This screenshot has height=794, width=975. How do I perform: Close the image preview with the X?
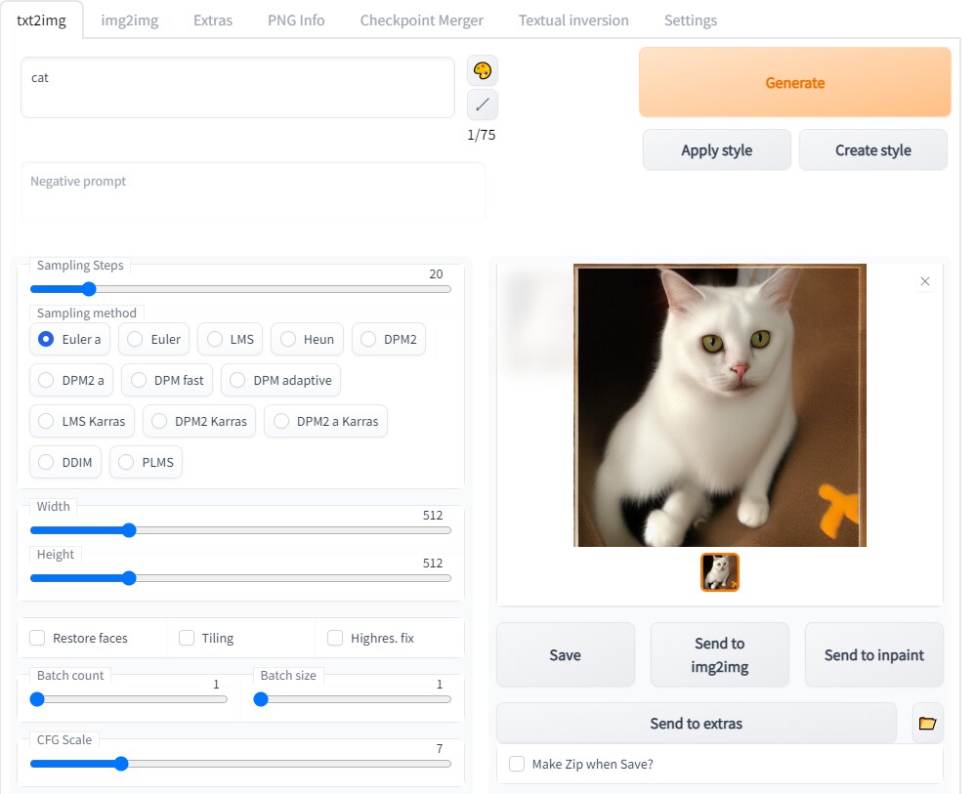[x=924, y=281]
